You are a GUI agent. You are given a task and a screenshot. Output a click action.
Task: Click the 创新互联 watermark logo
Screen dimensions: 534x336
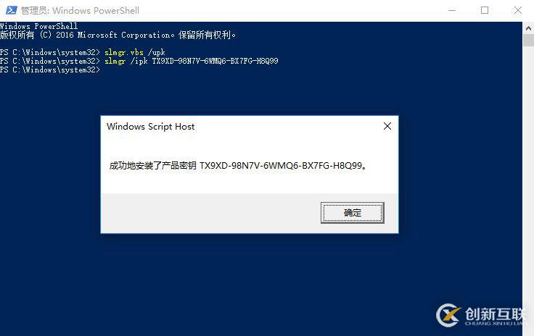point(480,315)
